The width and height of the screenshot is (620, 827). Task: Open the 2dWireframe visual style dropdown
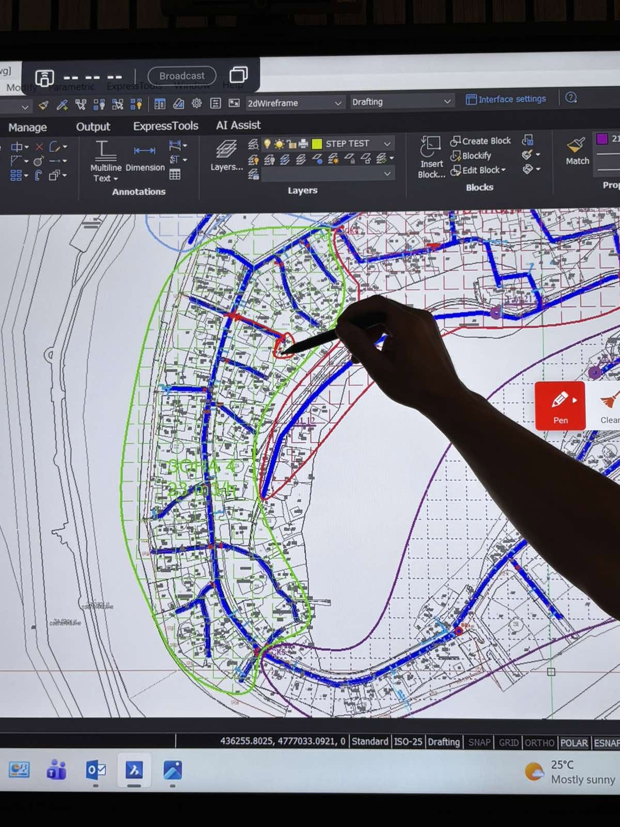[295, 103]
